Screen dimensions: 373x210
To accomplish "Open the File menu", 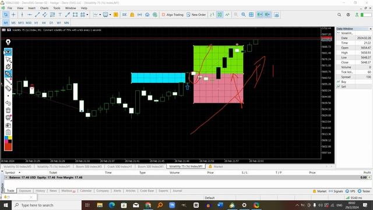I will [10, 8].
